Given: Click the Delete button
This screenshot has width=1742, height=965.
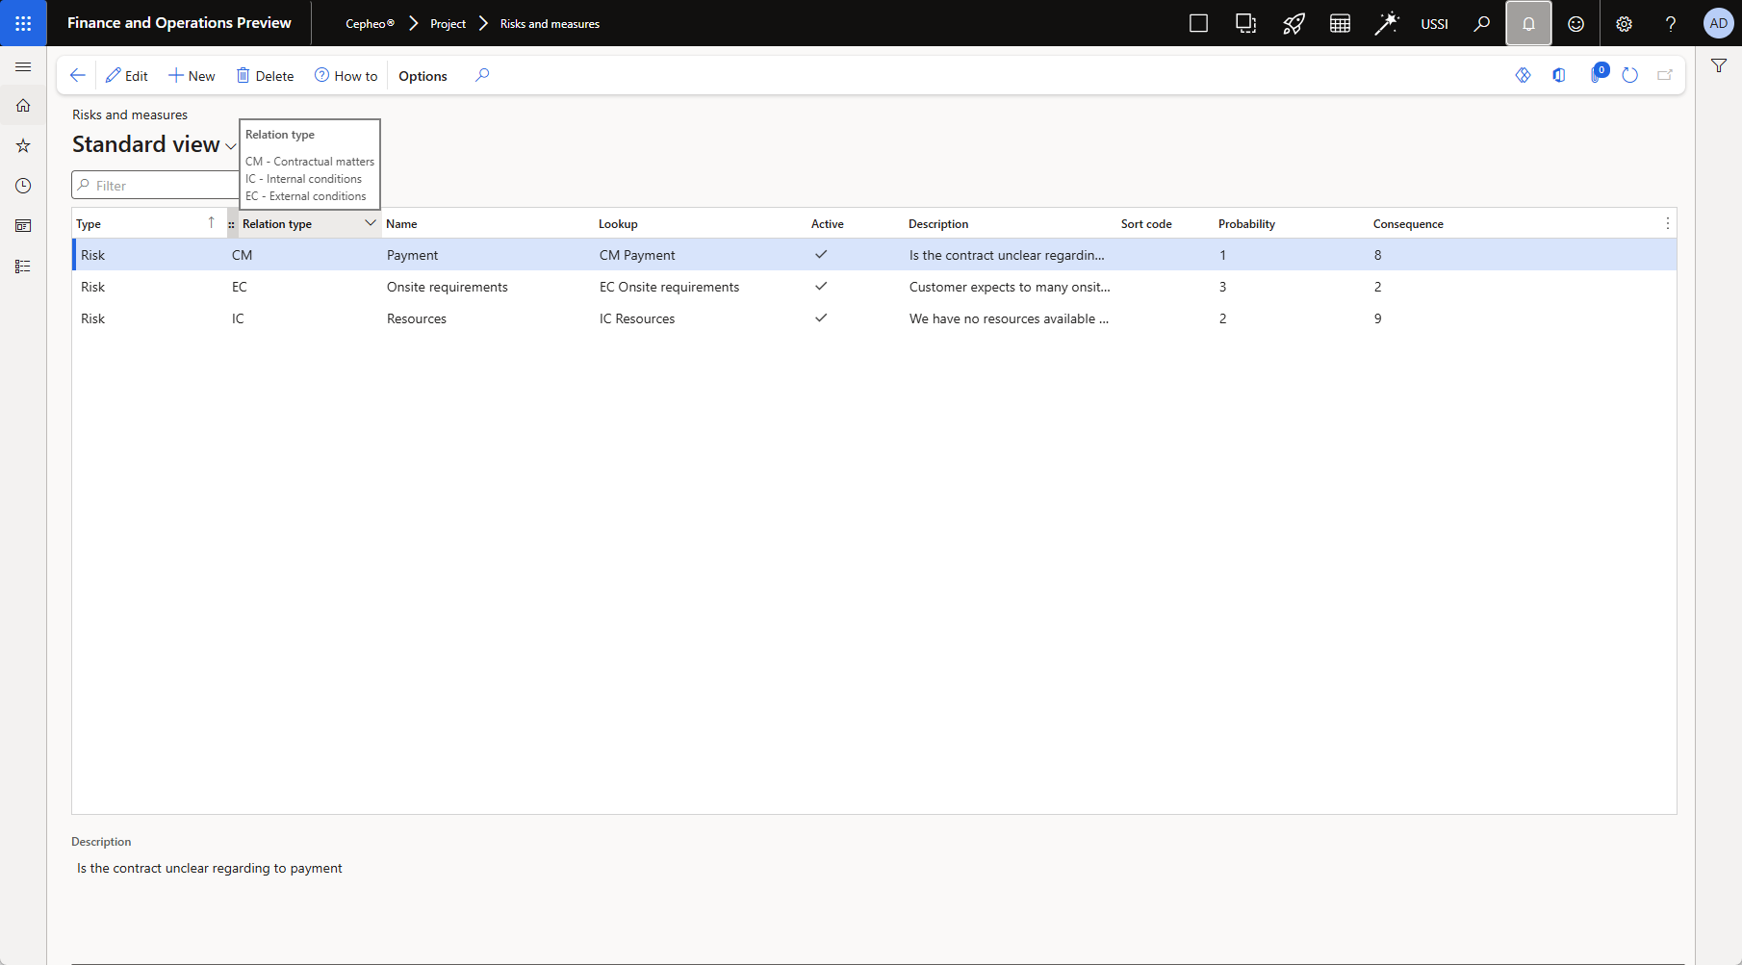Looking at the screenshot, I should (x=265, y=76).
